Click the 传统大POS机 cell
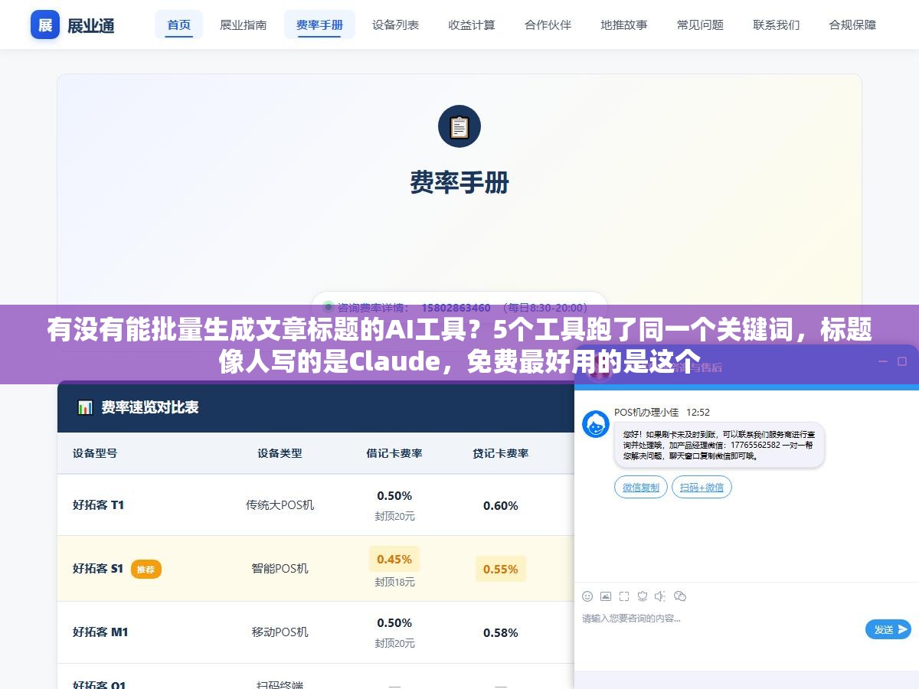The image size is (919, 689). click(x=280, y=505)
